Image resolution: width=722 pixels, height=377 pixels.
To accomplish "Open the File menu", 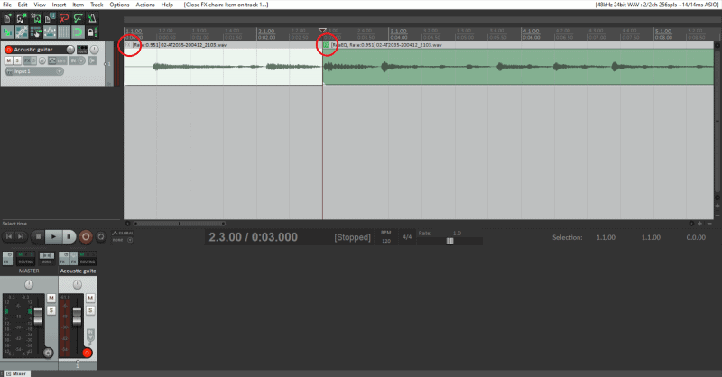I will point(7,5).
